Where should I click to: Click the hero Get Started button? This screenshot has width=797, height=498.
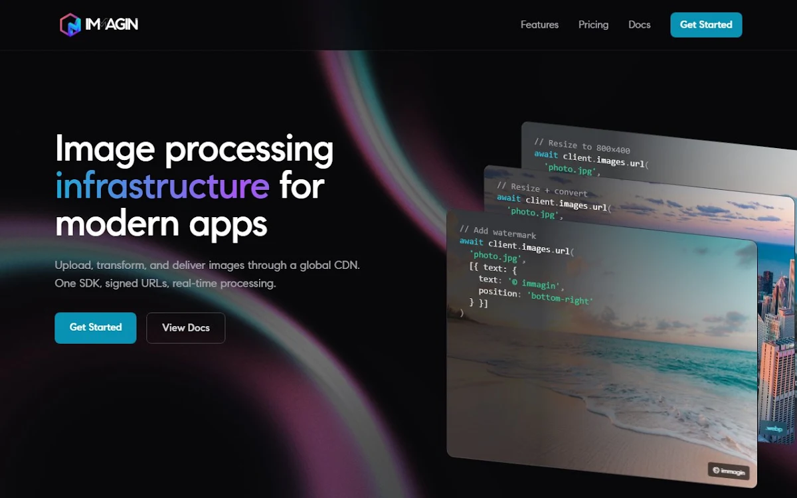[96, 328]
